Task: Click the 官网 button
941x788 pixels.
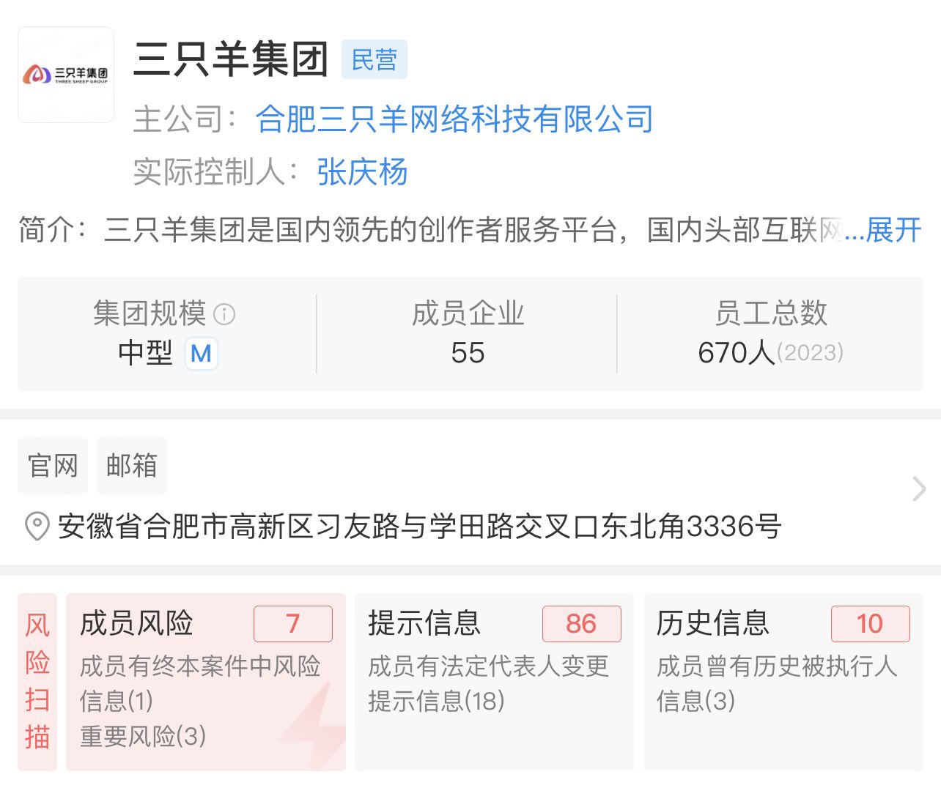Action: coord(53,465)
